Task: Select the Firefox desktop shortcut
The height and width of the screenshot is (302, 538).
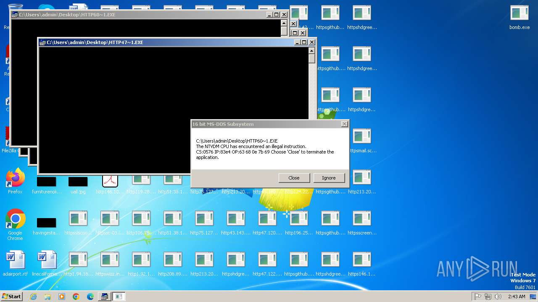Action: coord(15,182)
